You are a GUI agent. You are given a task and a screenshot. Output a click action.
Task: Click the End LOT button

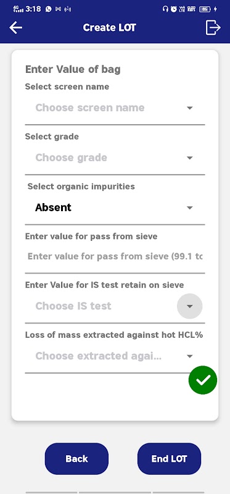pyautogui.click(x=169, y=459)
